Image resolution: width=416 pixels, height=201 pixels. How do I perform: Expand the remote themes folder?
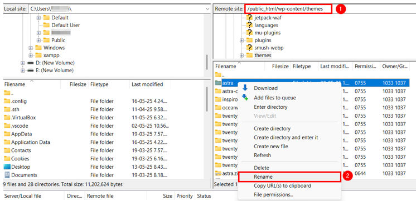(x=241, y=56)
